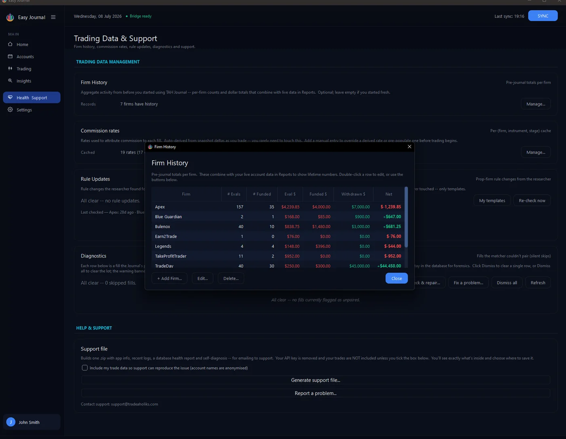Screen dimensions: 566x439
Task: Select the Blue Guardian row
Action: pos(278,217)
